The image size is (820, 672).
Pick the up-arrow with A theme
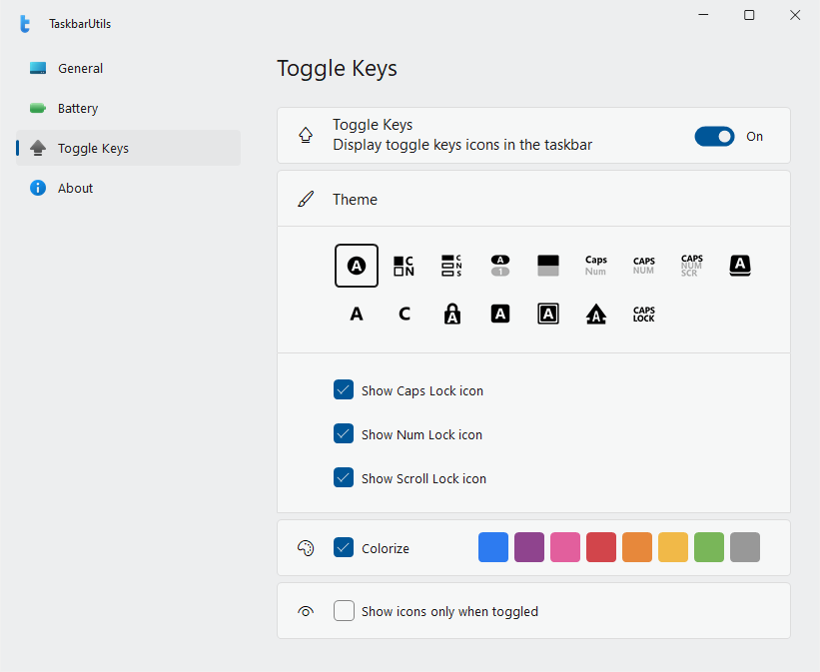click(596, 314)
